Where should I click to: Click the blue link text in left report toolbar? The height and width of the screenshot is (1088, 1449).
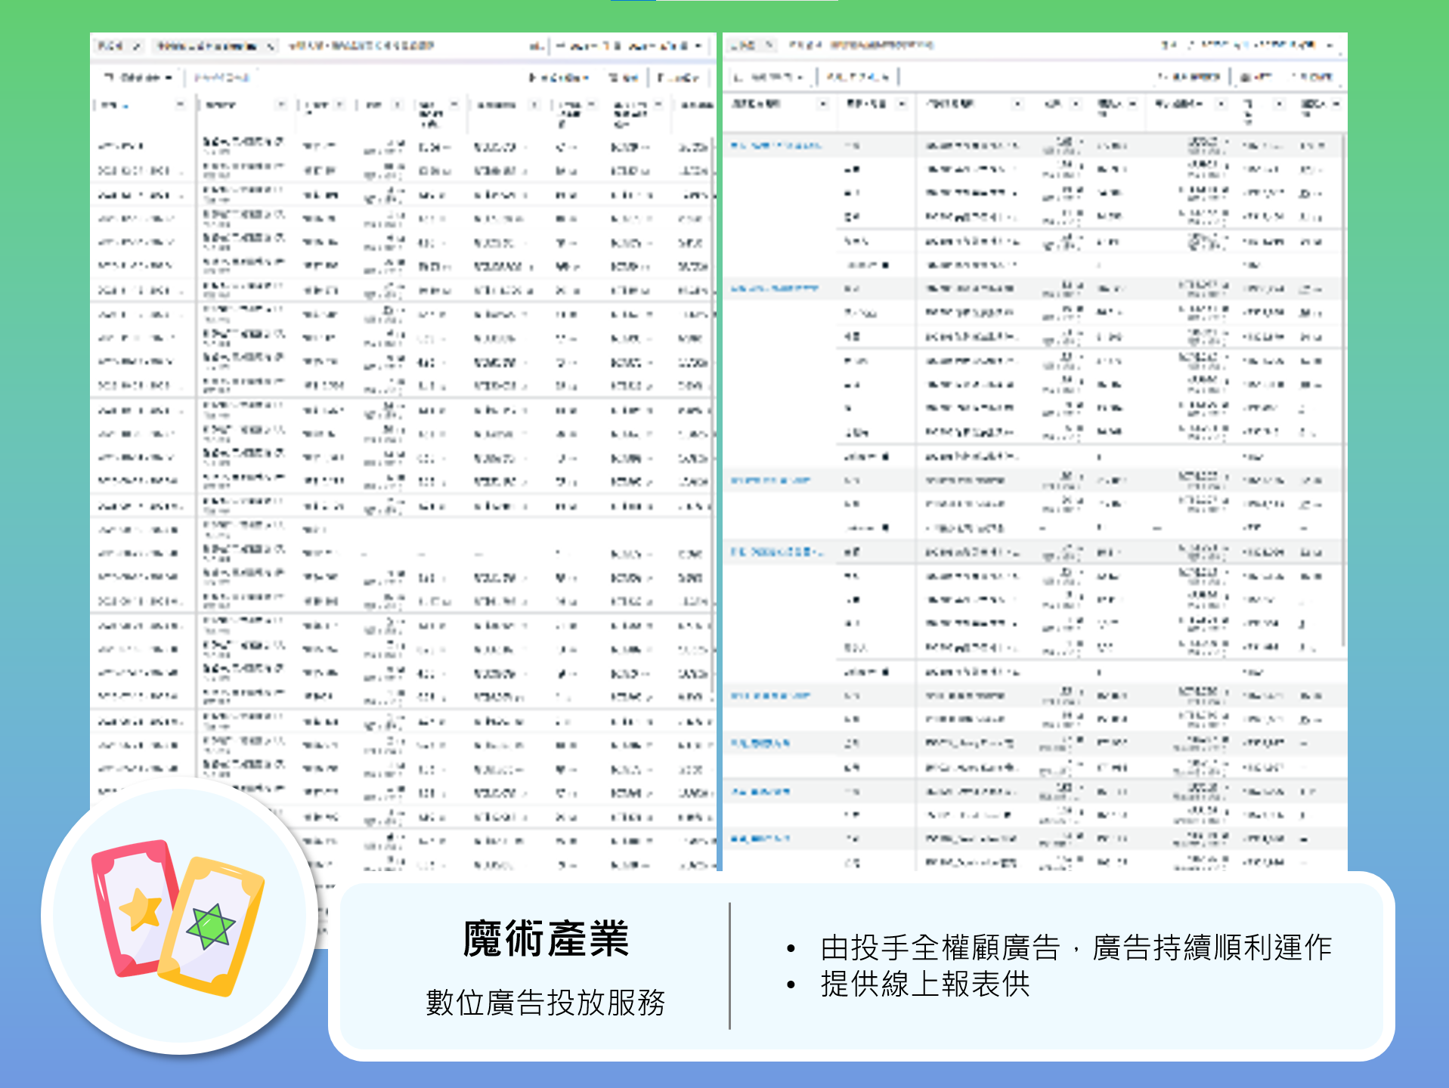[x=221, y=78]
